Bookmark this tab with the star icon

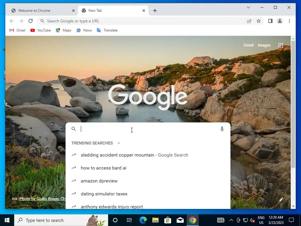tap(259, 21)
